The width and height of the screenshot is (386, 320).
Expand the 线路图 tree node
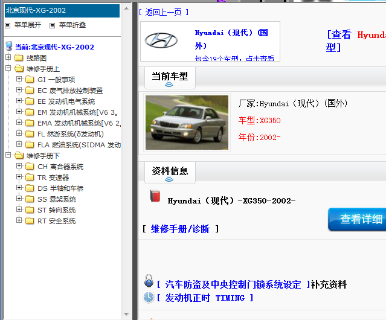(x=8, y=57)
